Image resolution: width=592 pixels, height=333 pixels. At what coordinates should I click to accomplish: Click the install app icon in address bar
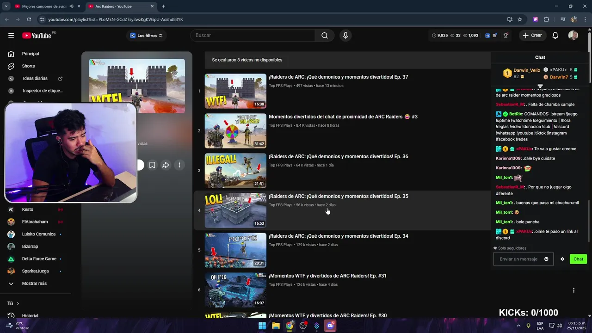click(510, 19)
